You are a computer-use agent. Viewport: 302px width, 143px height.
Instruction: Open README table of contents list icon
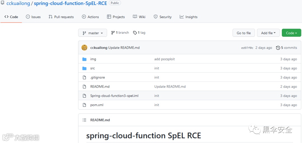[x=84, y=120]
